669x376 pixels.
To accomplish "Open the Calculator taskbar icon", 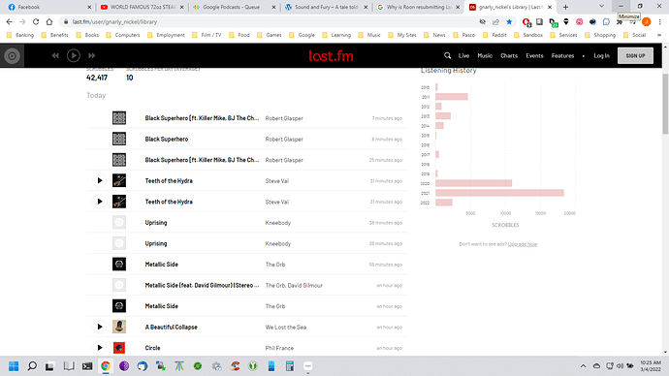I will tap(290, 366).
